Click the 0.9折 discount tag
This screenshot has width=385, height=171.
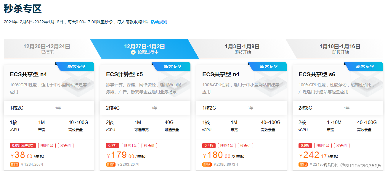(x=305, y=146)
